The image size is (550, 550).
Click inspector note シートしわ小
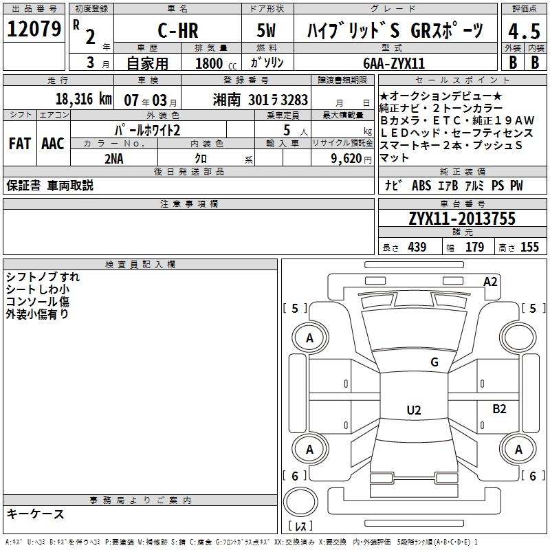coord(38,289)
